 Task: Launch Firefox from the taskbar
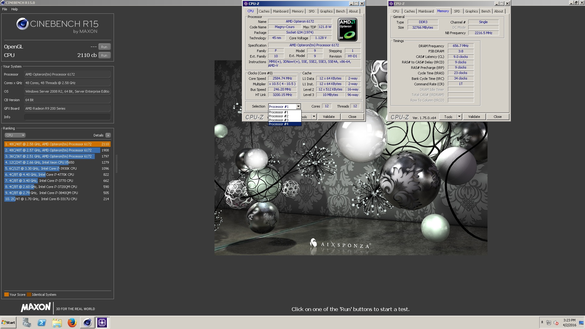coord(72,323)
